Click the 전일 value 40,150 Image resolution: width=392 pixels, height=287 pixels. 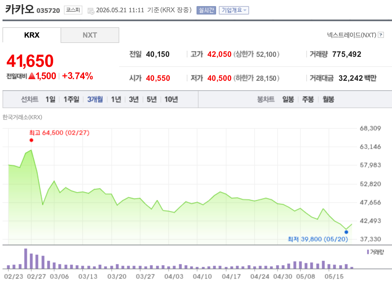coord(158,54)
